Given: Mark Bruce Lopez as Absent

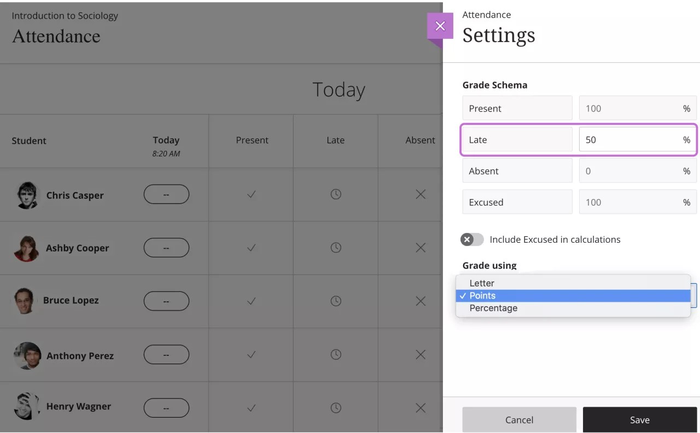Looking at the screenshot, I should (x=420, y=301).
